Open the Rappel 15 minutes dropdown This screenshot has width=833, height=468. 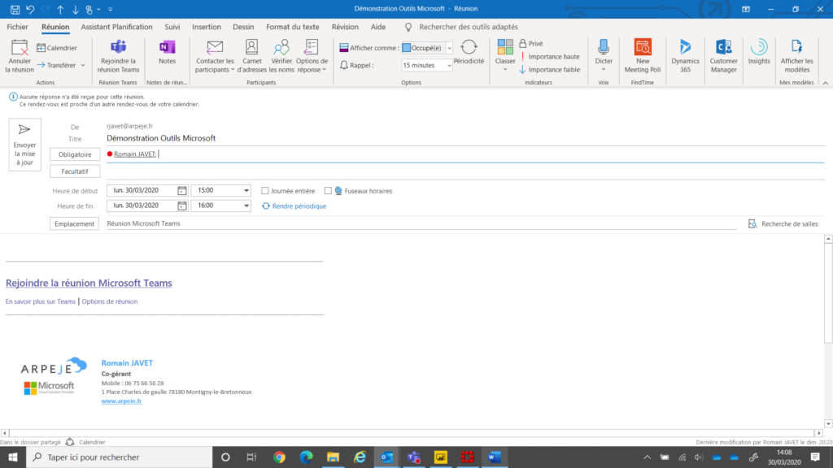coord(447,64)
